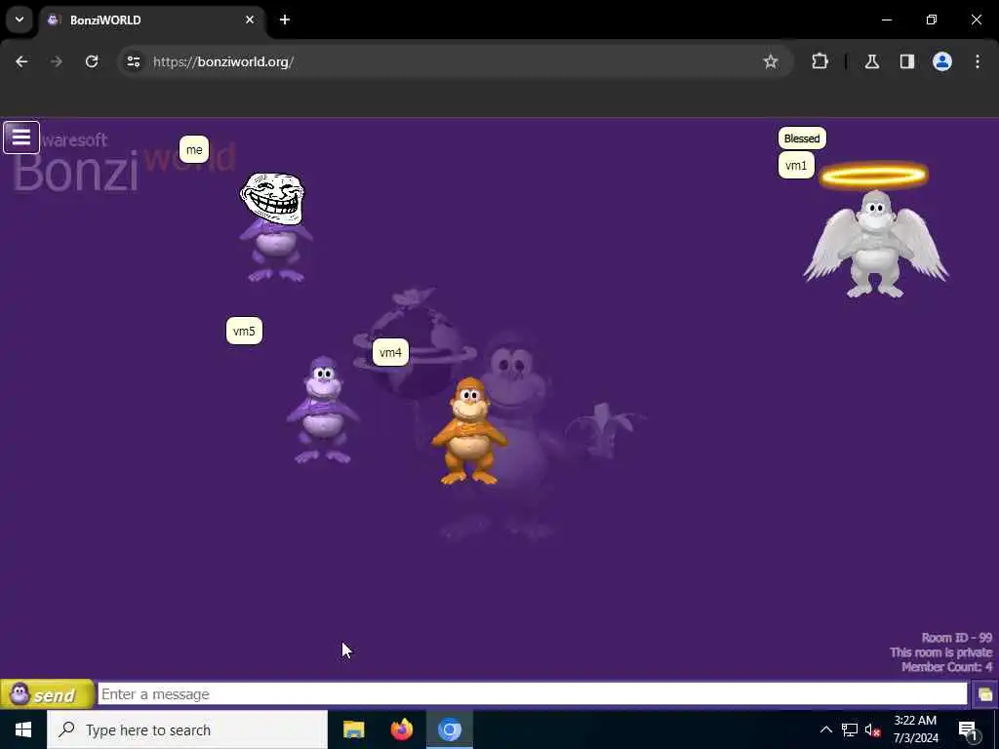Open the chat log icon beside message box
Screen dimensions: 999x749
(x=985, y=694)
